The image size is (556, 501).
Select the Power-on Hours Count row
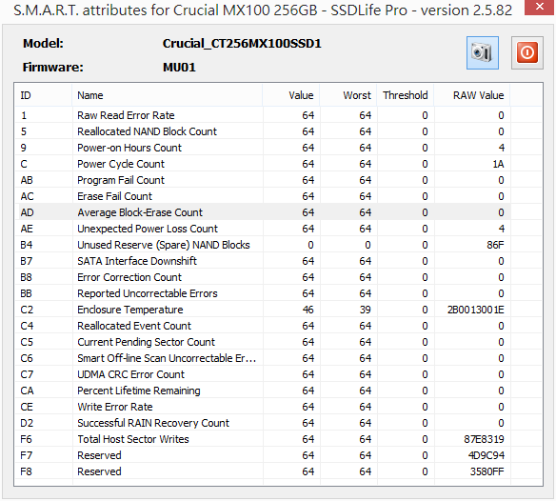tap(263, 148)
